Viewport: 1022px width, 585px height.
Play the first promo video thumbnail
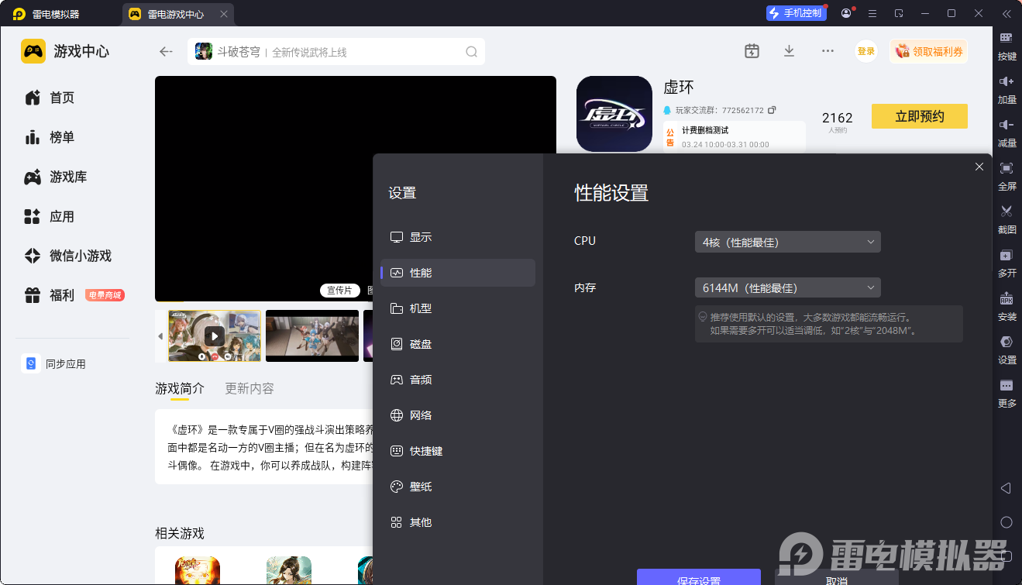pyautogui.click(x=215, y=336)
